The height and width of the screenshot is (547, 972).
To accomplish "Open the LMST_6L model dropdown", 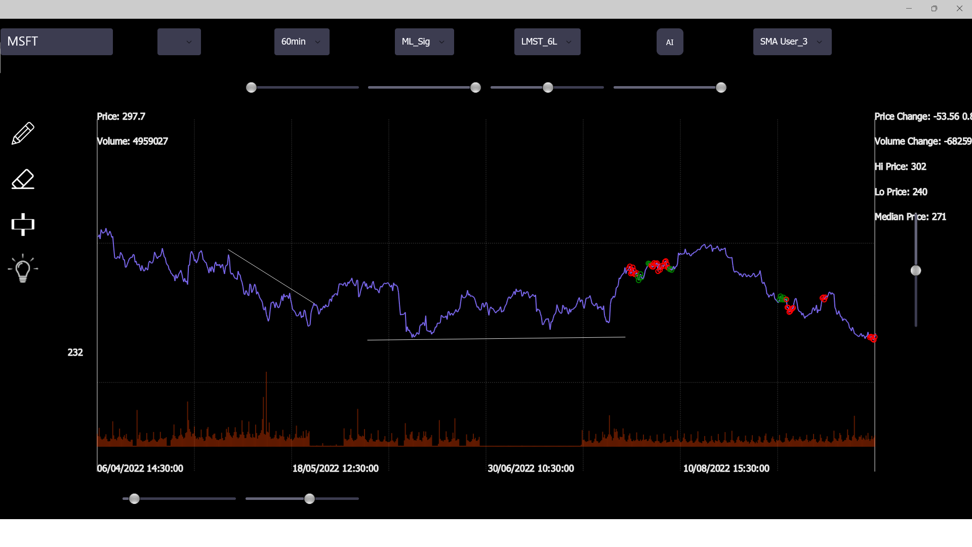I will point(547,42).
